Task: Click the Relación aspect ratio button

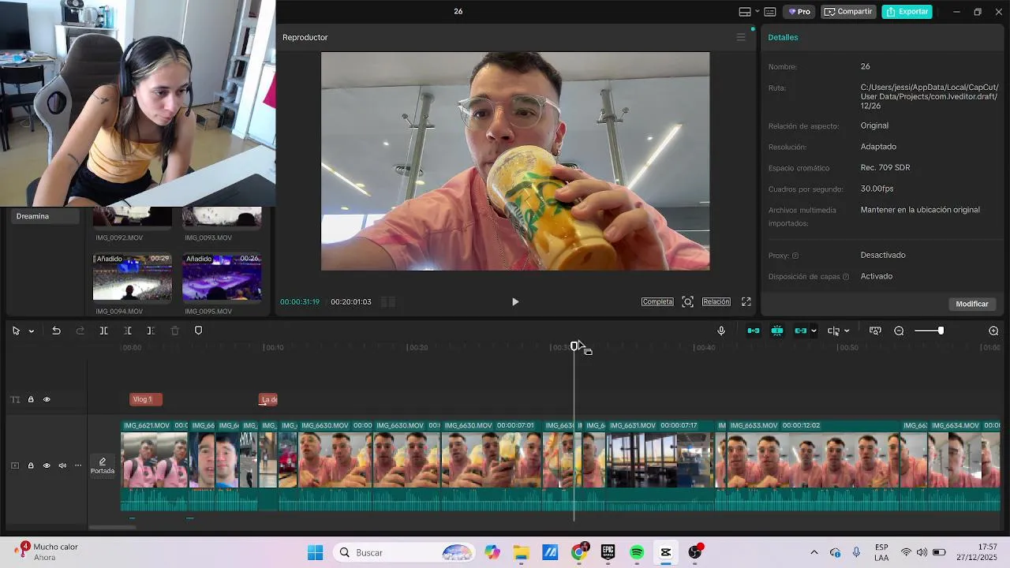Action: click(x=716, y=301)
